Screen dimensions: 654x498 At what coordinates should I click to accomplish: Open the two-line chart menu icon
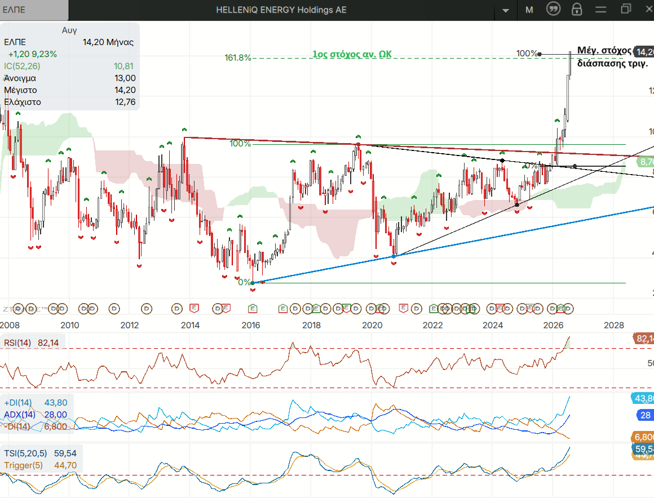[x=600, y=10]
